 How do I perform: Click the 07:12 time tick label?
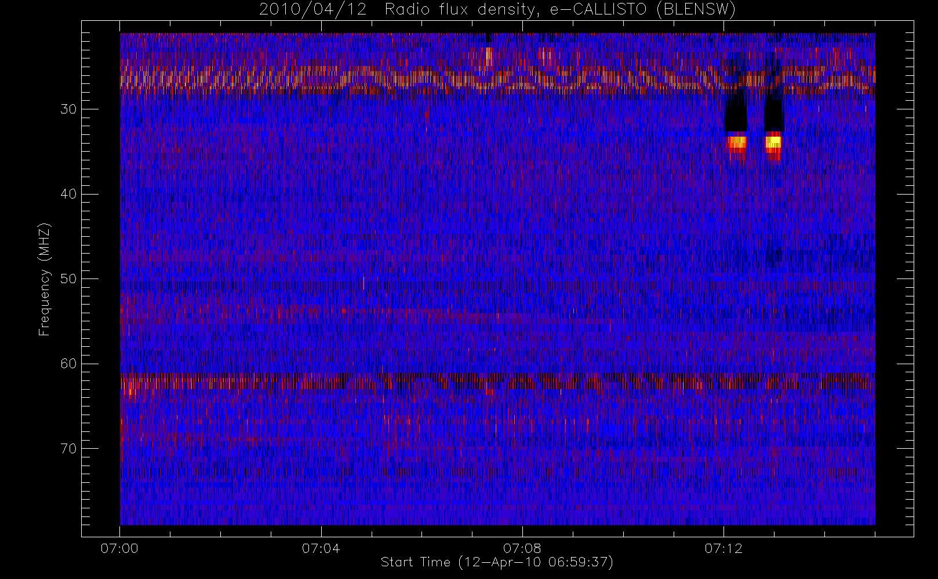pyautogui.click(x=724, y=548)
